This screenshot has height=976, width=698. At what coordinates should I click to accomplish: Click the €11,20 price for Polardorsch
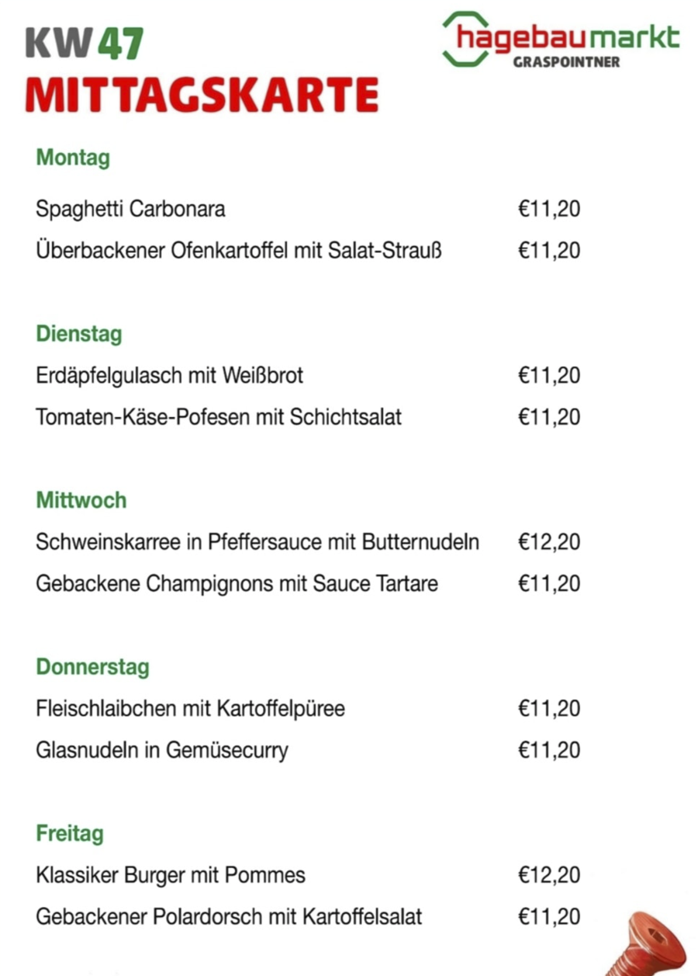[549, 916]
